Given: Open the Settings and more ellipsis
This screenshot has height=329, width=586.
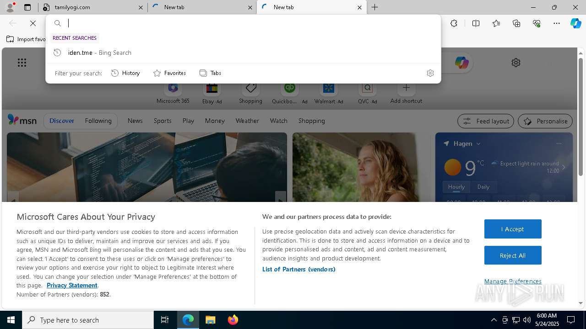Looking at the screenshot, I should (x=557, y=23).
